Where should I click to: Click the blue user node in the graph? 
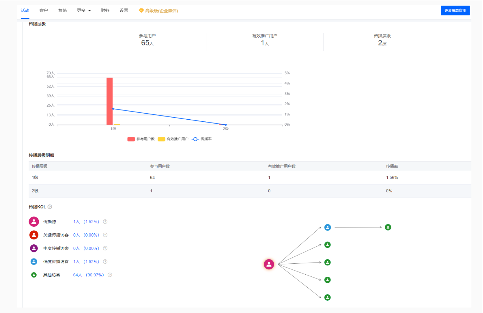(x=327, y=227)
